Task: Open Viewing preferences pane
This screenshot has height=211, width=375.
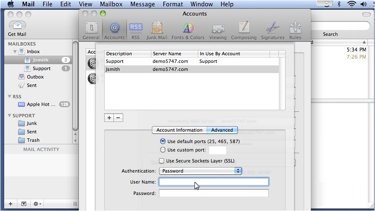Action: pos(218,31)
